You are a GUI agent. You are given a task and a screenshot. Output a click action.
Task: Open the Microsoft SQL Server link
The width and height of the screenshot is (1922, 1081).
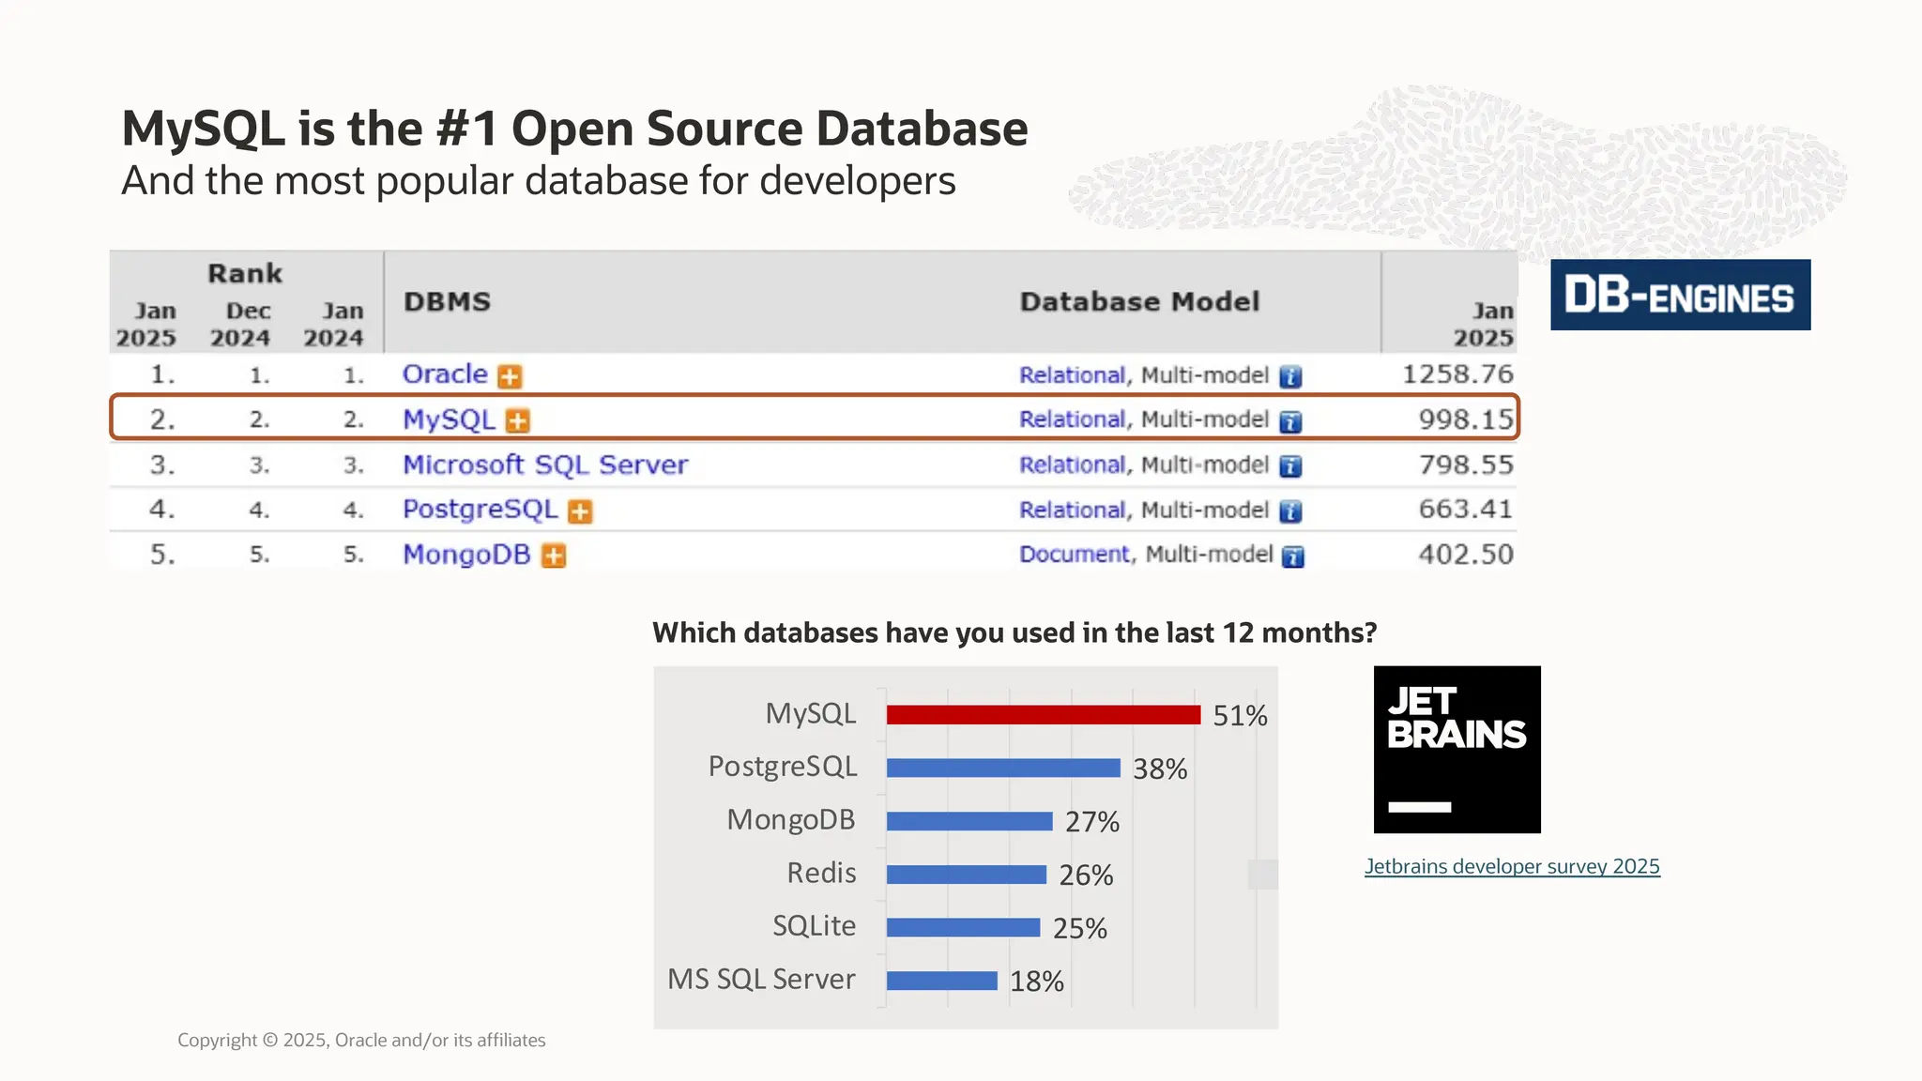tap(545, 464)
